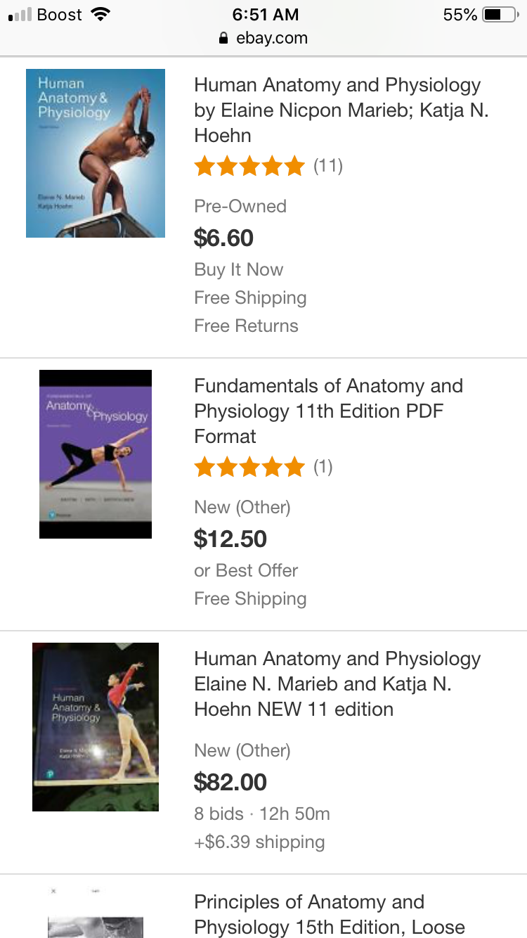Tap the star rating with 1 review
Screen dimensions: 527x938
(x=249, y=467)
